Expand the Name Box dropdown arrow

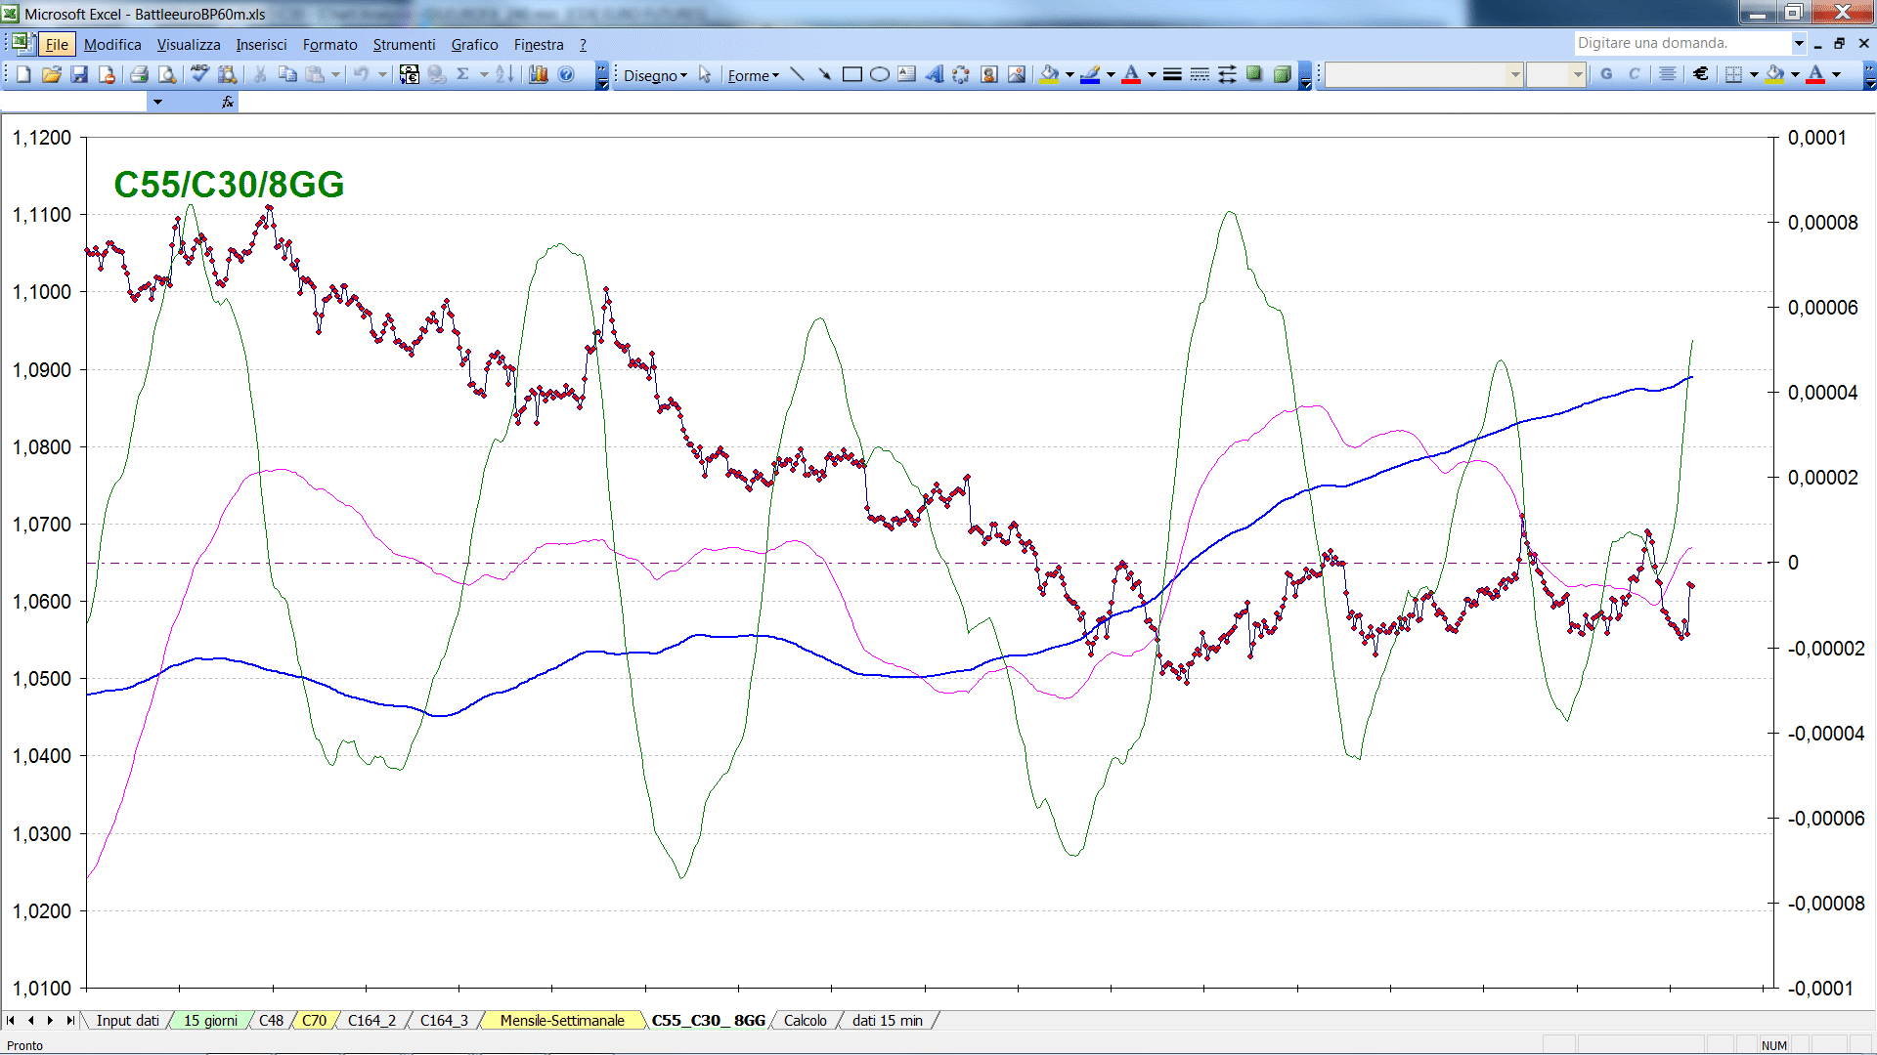157,102
